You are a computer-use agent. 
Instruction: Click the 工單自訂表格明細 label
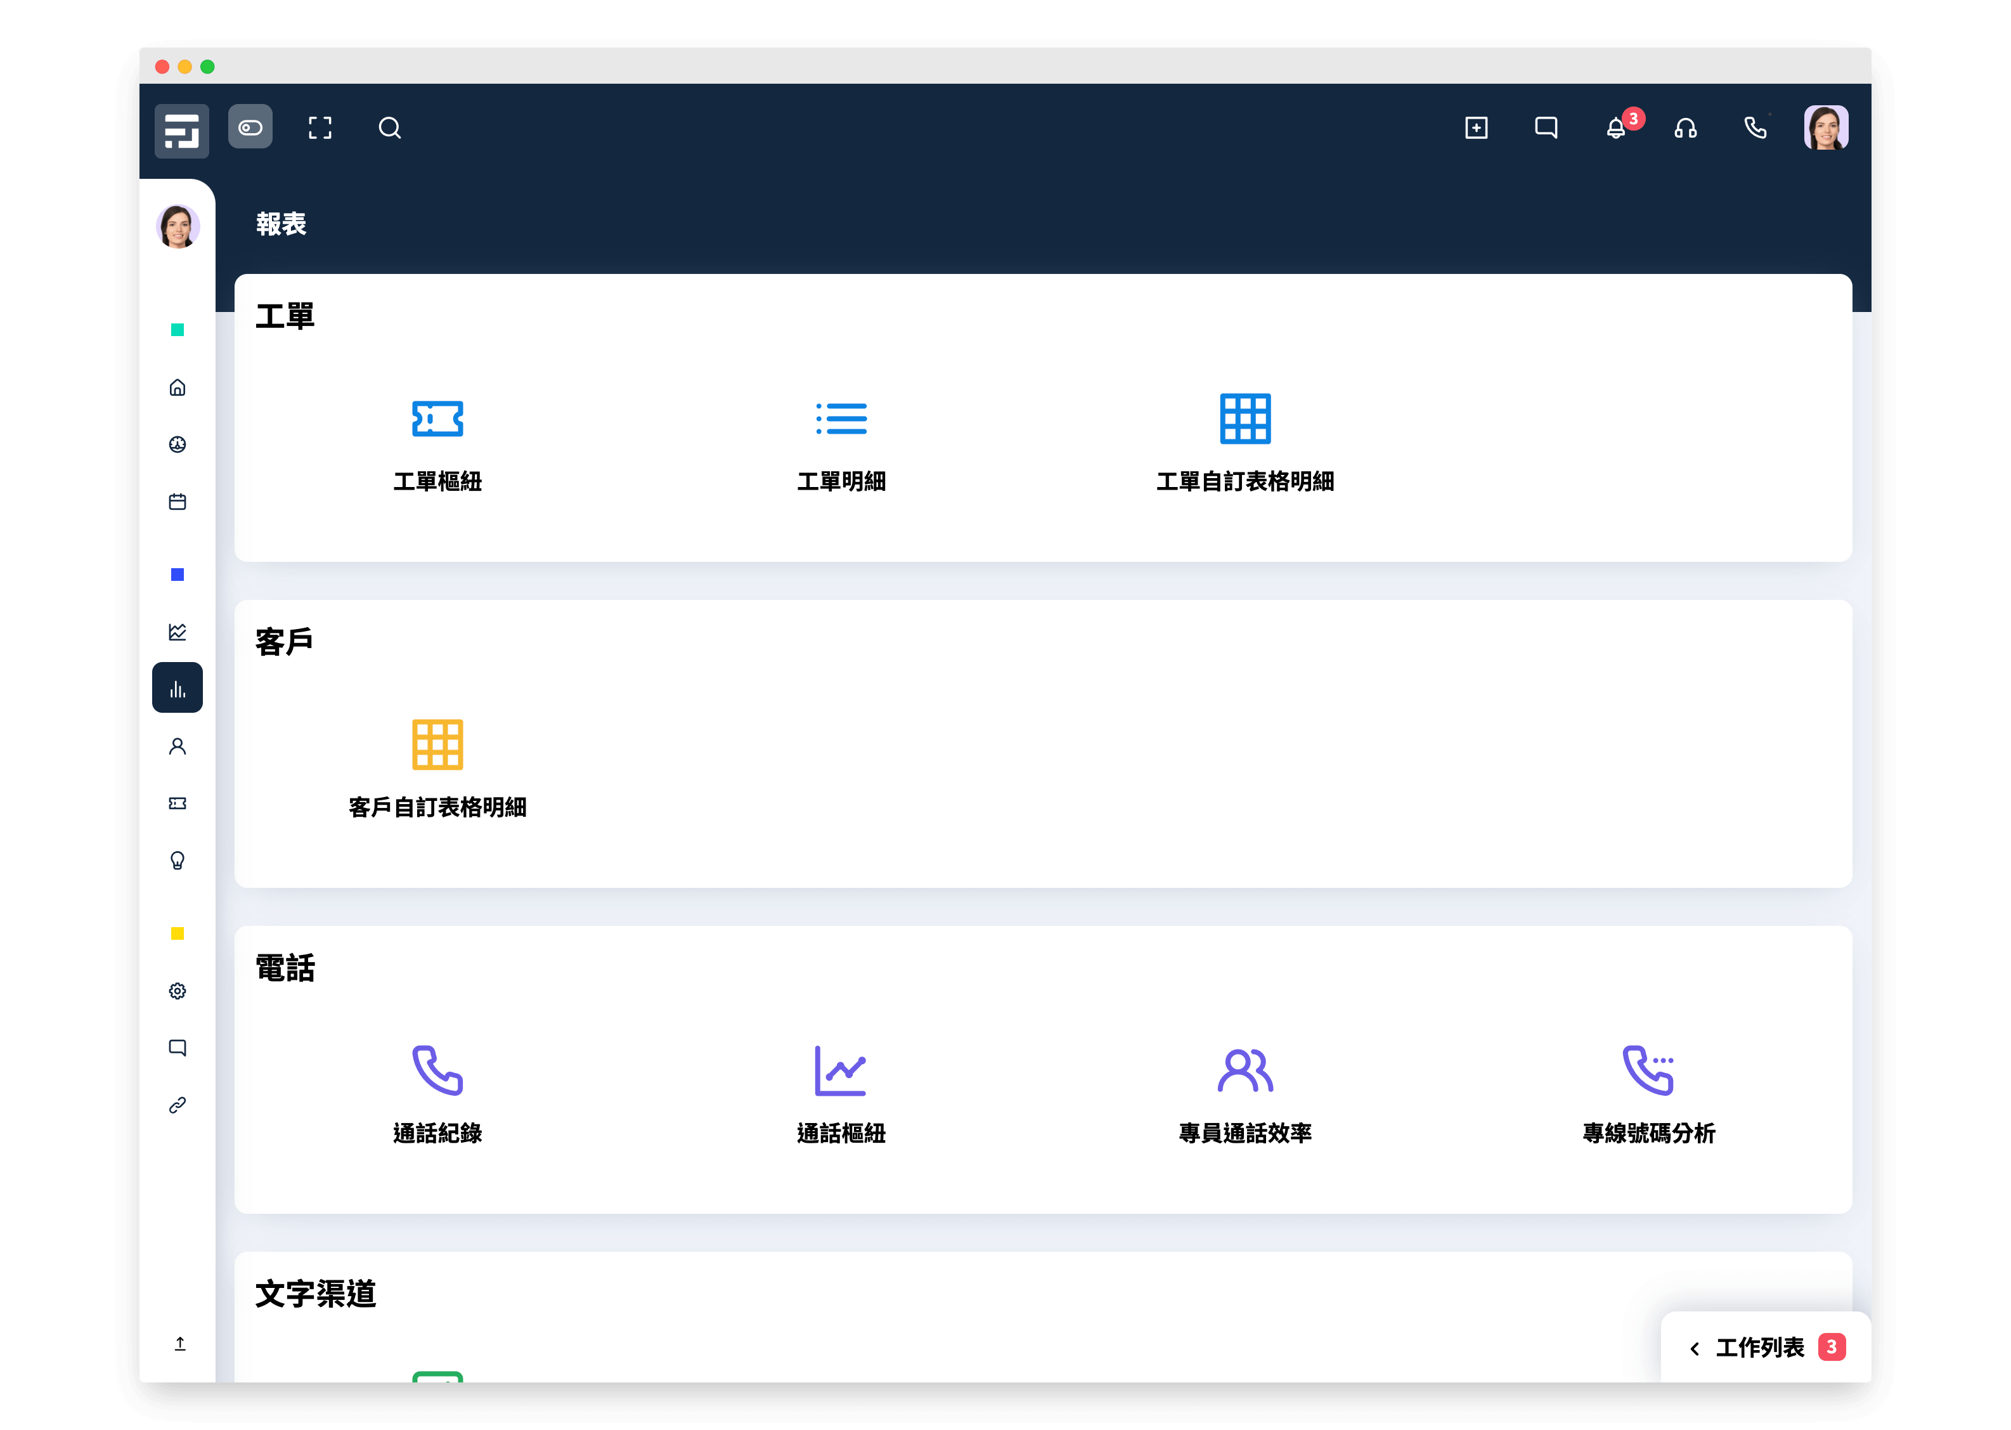tap(1245, 482)
